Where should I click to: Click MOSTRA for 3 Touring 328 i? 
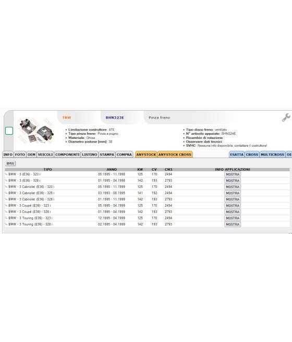point(233,225)
